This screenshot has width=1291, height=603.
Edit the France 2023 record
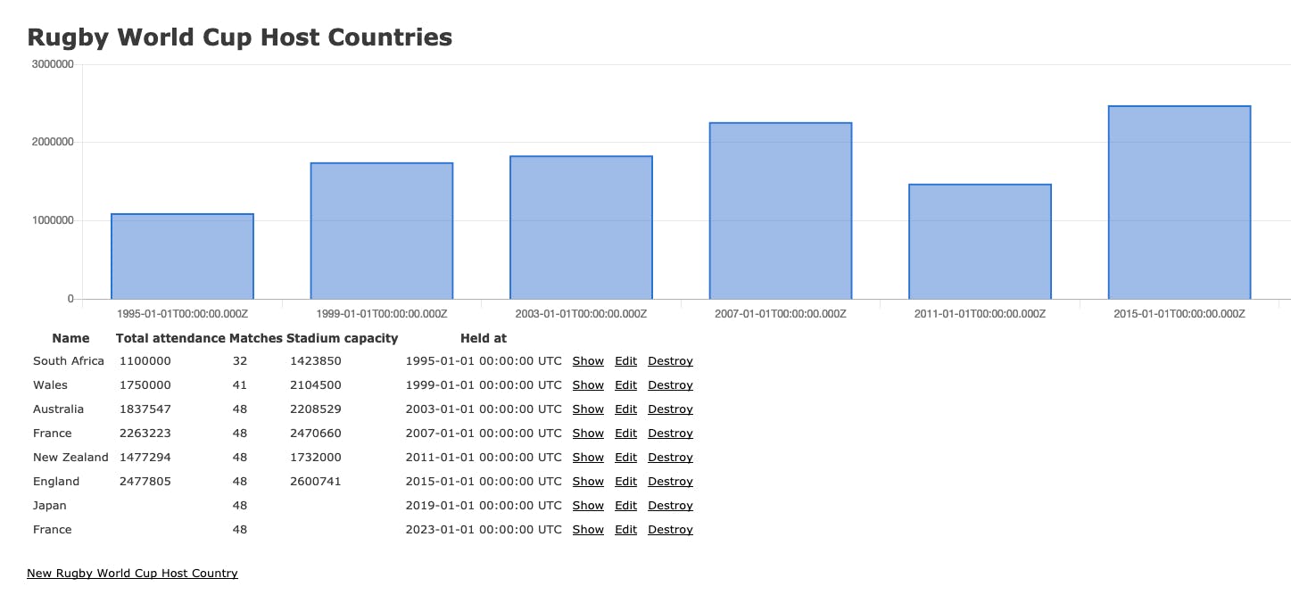(625, 529)
